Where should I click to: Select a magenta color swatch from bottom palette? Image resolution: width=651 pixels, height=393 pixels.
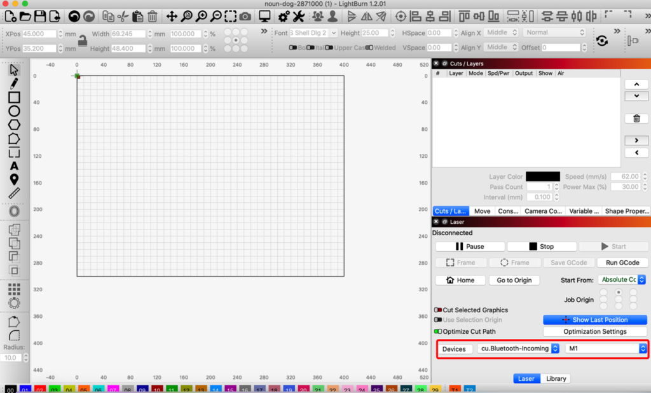tap(113, 389)
